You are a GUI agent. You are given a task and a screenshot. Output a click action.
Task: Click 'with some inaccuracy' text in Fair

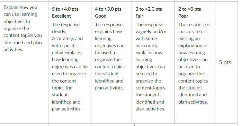point(146,42)
